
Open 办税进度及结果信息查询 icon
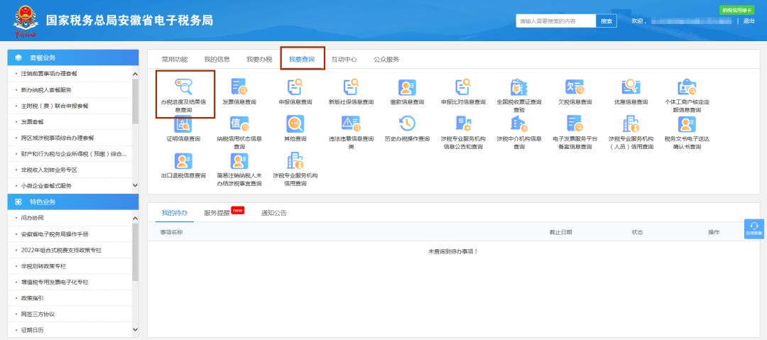point(184,87)
